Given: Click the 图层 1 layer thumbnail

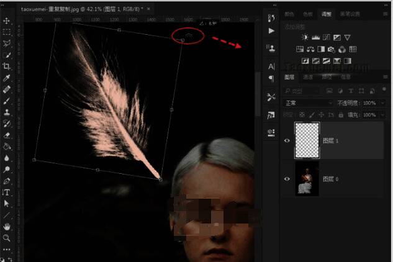Looking at the screenshot, I should pyautogui.click(x=308, y=140).
